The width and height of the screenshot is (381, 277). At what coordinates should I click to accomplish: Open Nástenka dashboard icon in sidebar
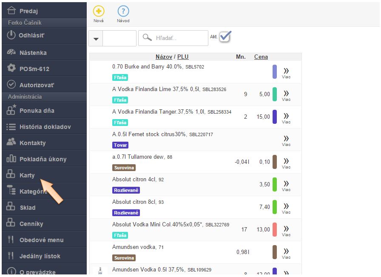coord(11,53)
